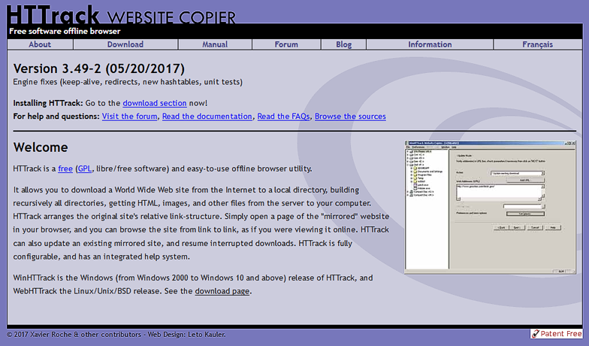Click the HTTrack Website Copier logo
The width and height of the screenshot is (589, 346).
121,15
